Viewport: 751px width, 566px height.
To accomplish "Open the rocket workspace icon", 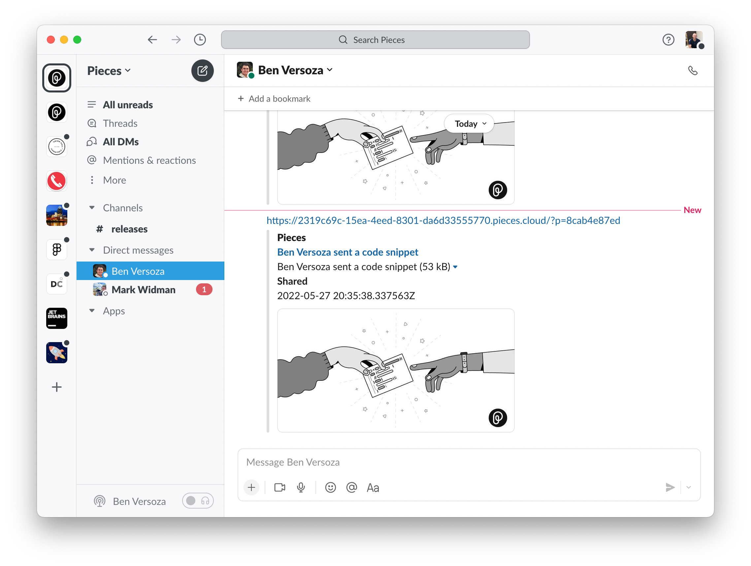I will [x=57, y=353].
